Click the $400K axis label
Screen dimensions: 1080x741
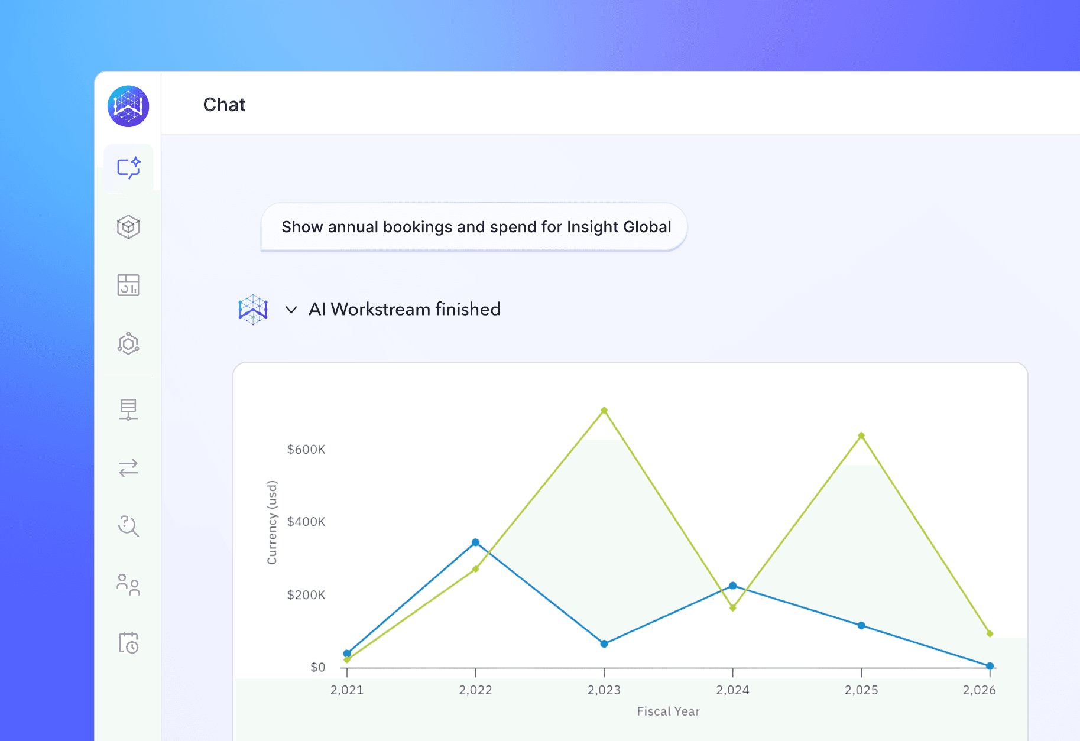click(x=306, y=522)
